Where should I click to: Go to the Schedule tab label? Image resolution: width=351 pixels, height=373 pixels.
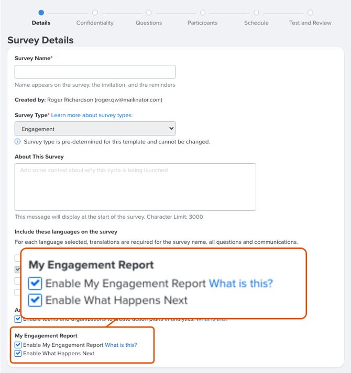[256, 23]
